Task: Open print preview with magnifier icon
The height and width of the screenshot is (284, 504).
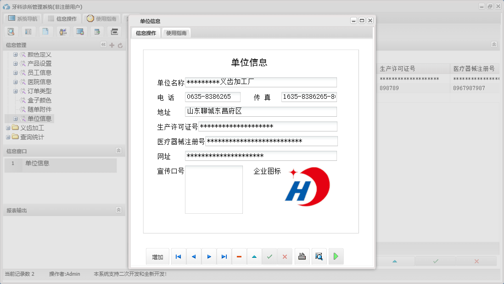Action: 319,256
